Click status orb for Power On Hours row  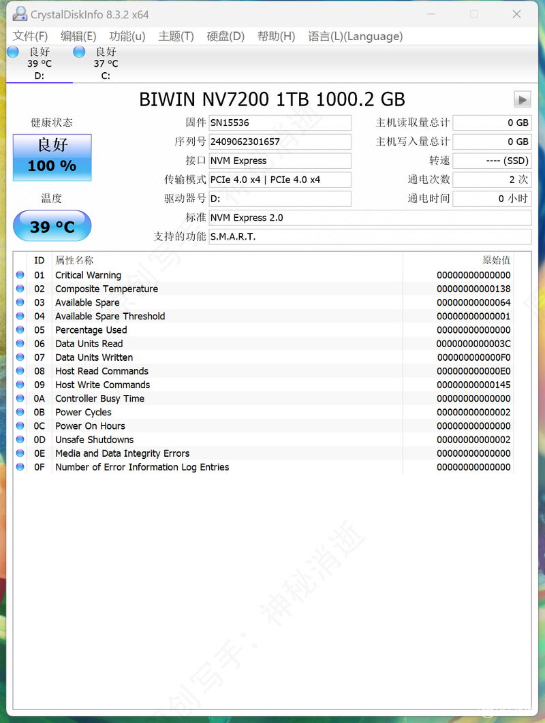20,425
